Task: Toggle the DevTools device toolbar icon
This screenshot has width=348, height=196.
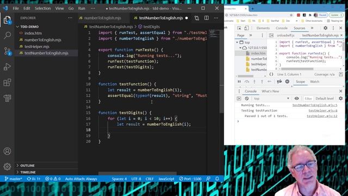Action: [246, 28]
